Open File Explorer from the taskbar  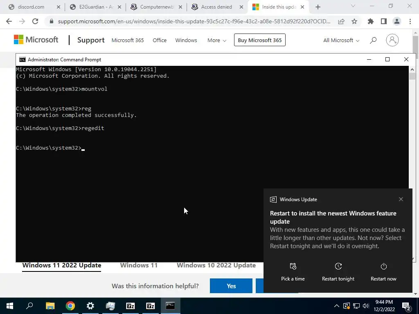point(50,306)
